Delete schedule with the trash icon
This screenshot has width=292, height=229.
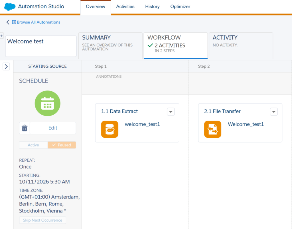(25, 128)
